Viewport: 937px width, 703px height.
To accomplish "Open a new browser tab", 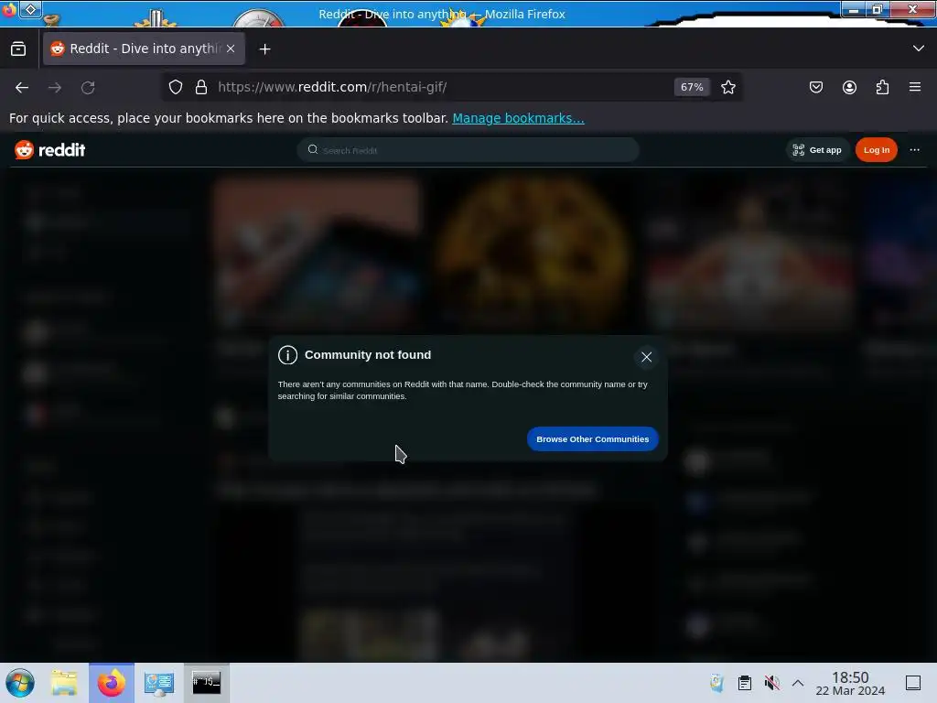I will point(264,49).
